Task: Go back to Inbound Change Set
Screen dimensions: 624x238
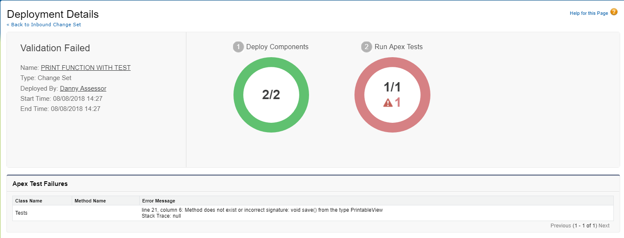Action: 44,25
